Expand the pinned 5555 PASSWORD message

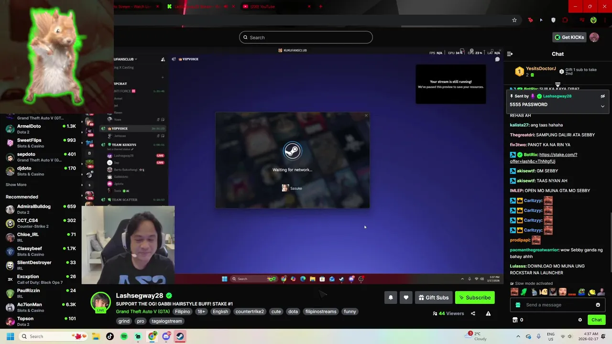click(602, 106)
